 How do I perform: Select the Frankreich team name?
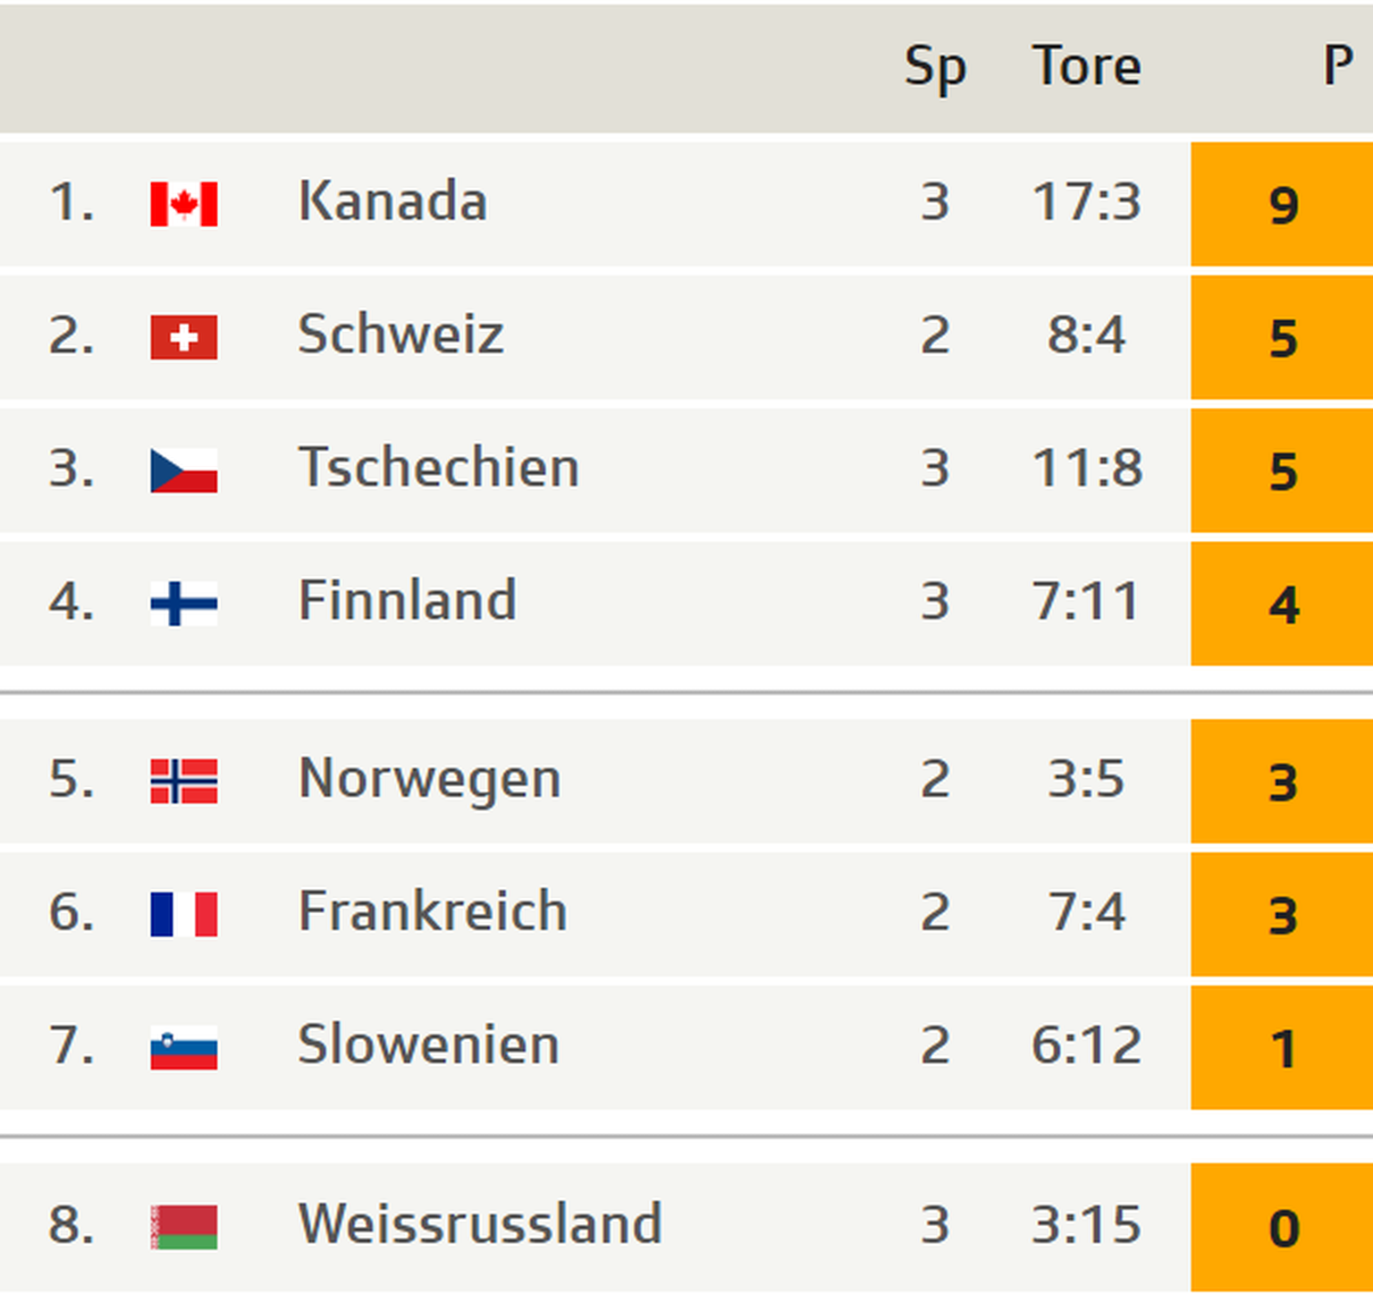433,912
